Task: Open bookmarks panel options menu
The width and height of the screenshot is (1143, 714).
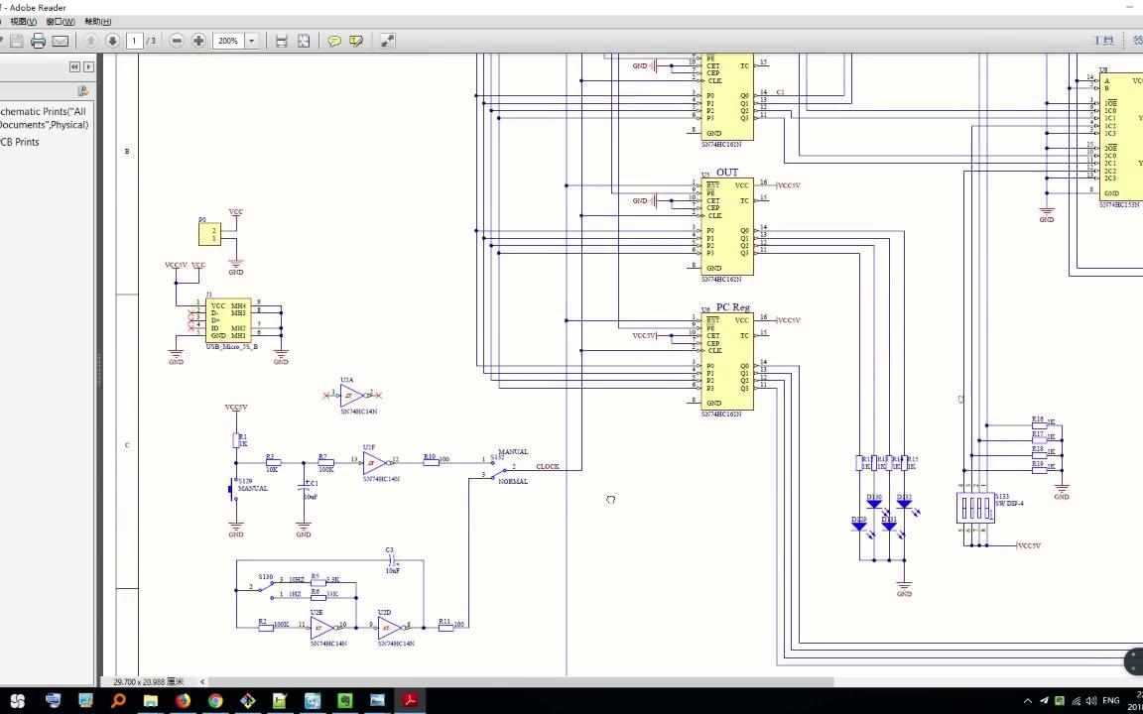Action: tap(83, 91)
